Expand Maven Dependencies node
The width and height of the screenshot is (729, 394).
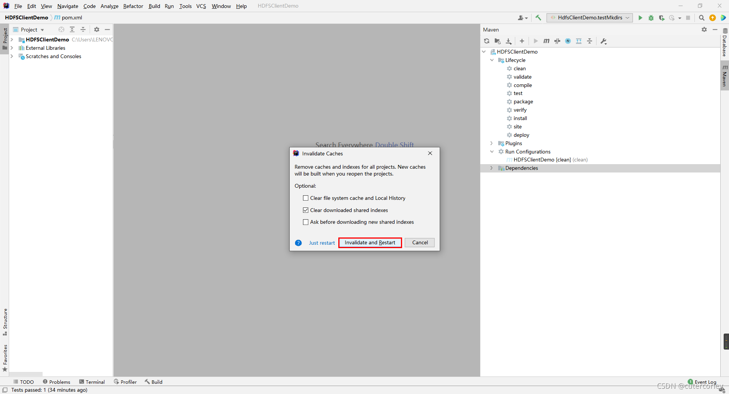[492, 168]
